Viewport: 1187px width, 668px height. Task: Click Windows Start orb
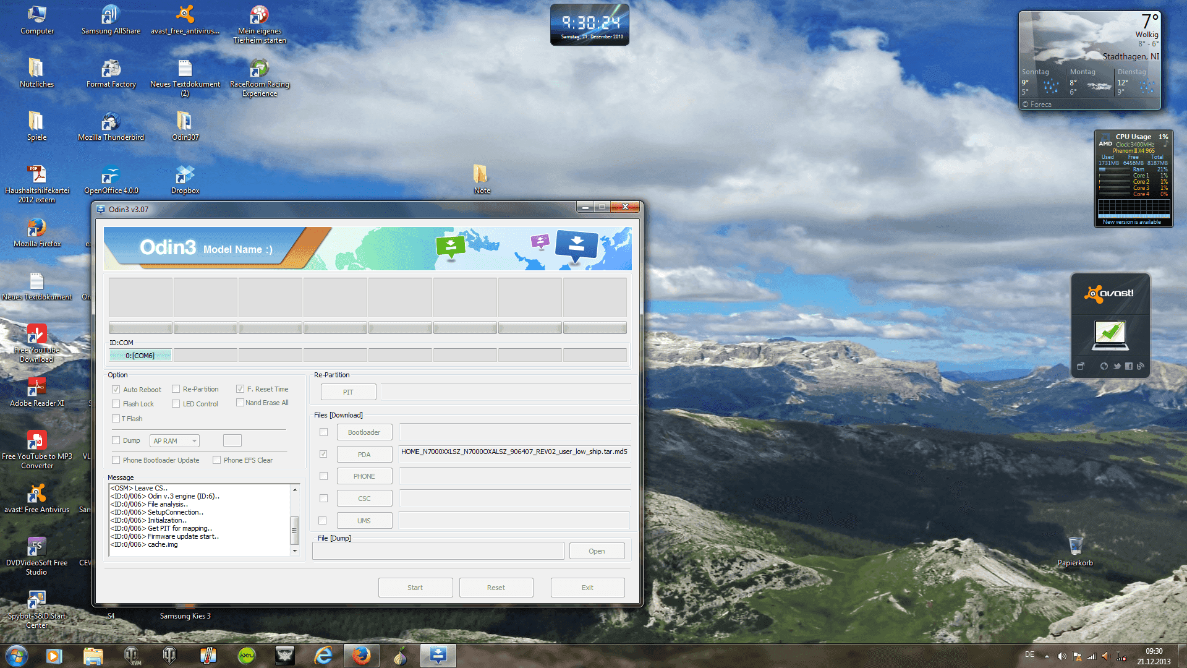17,656
